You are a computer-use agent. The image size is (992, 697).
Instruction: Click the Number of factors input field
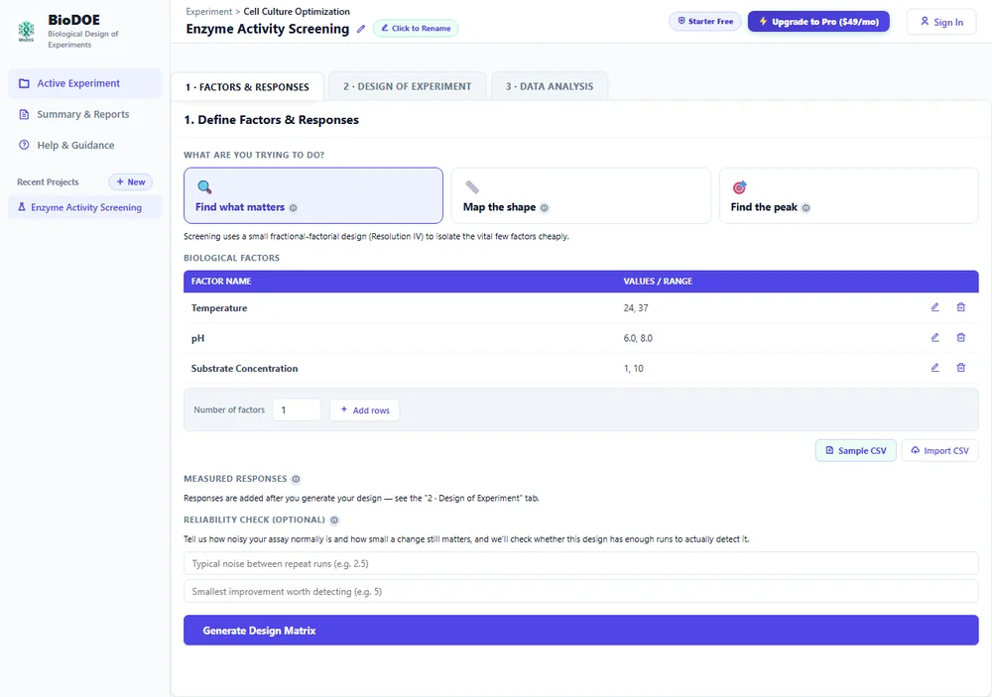click(x=296, y=409)
